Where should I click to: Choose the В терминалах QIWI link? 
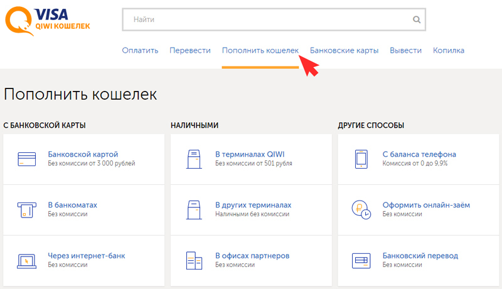[248, 154]
